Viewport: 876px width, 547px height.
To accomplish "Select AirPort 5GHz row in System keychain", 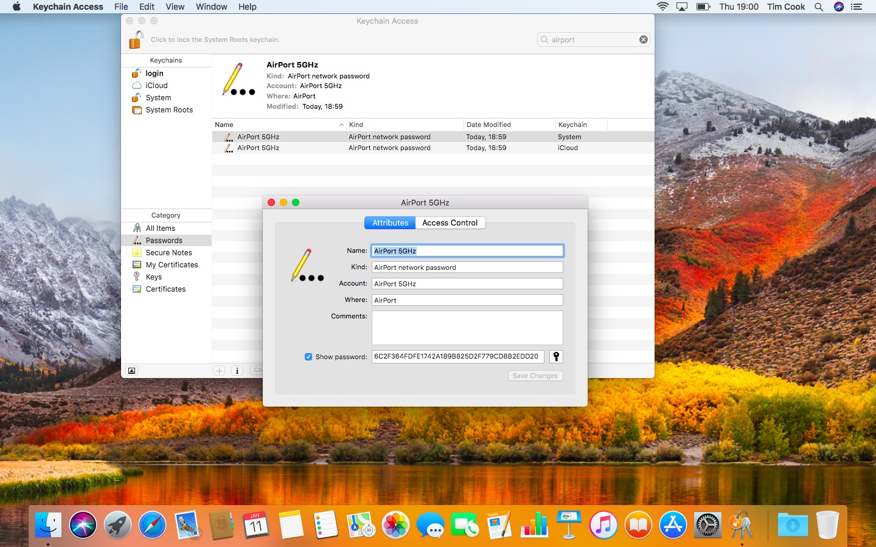I will [433, 137].
